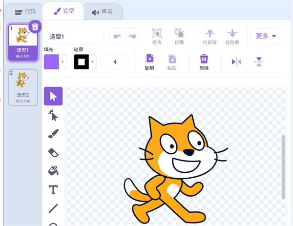Click the 删除 delete button

[204, 62]
